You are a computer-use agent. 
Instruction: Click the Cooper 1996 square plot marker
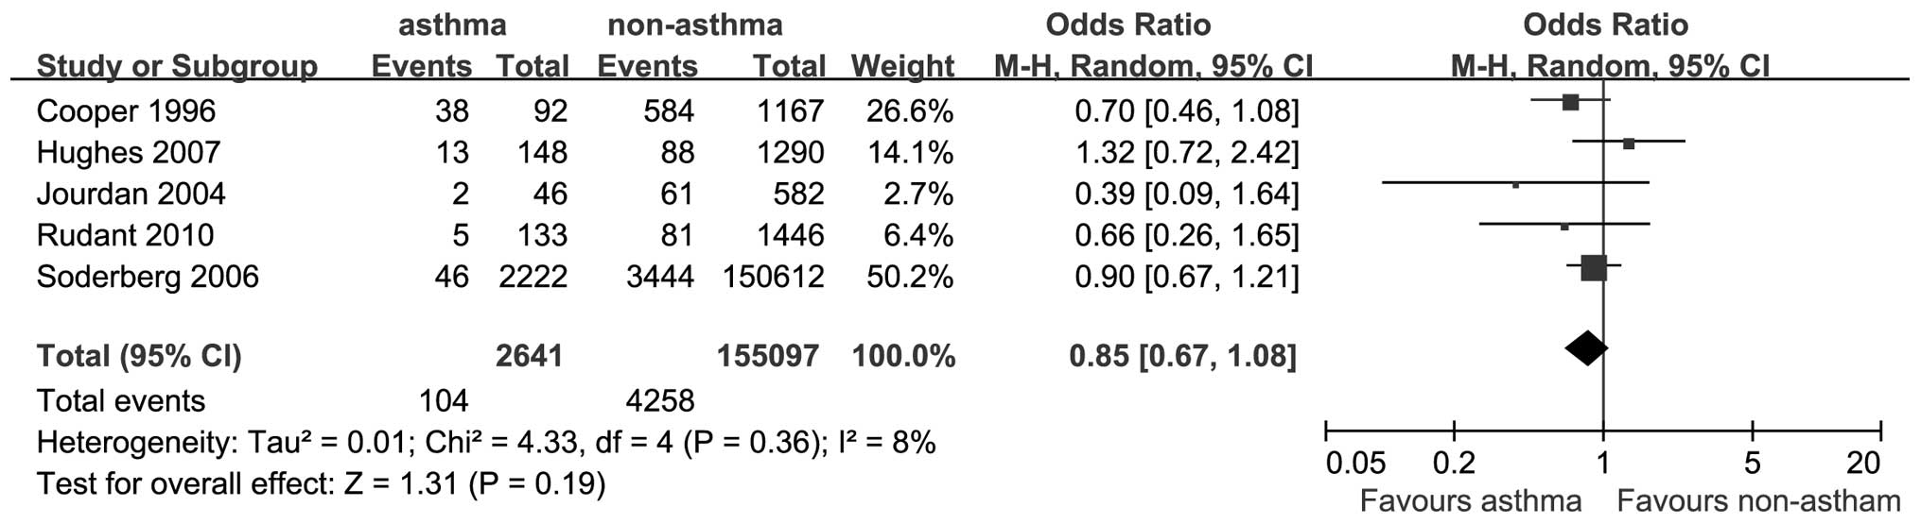(x=1570, y=102)
